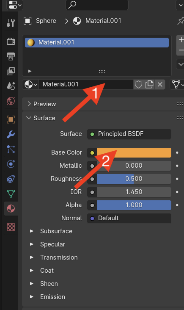The width and height of the screenshot is (184, 310).
Task: Open the browse material dropdown
Action: pyautogui.click(x=30, y=85)
